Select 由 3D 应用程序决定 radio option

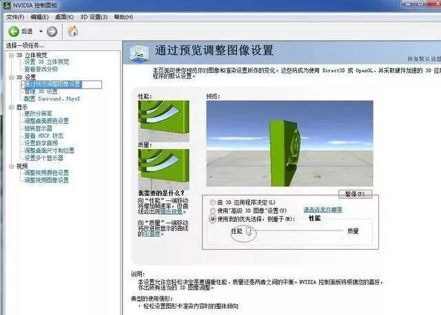pos(213,202)
